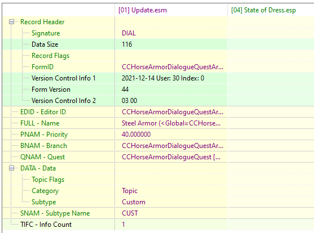
Task: Select the QNAM - Quest row label
Action: (x=42, y=157)
